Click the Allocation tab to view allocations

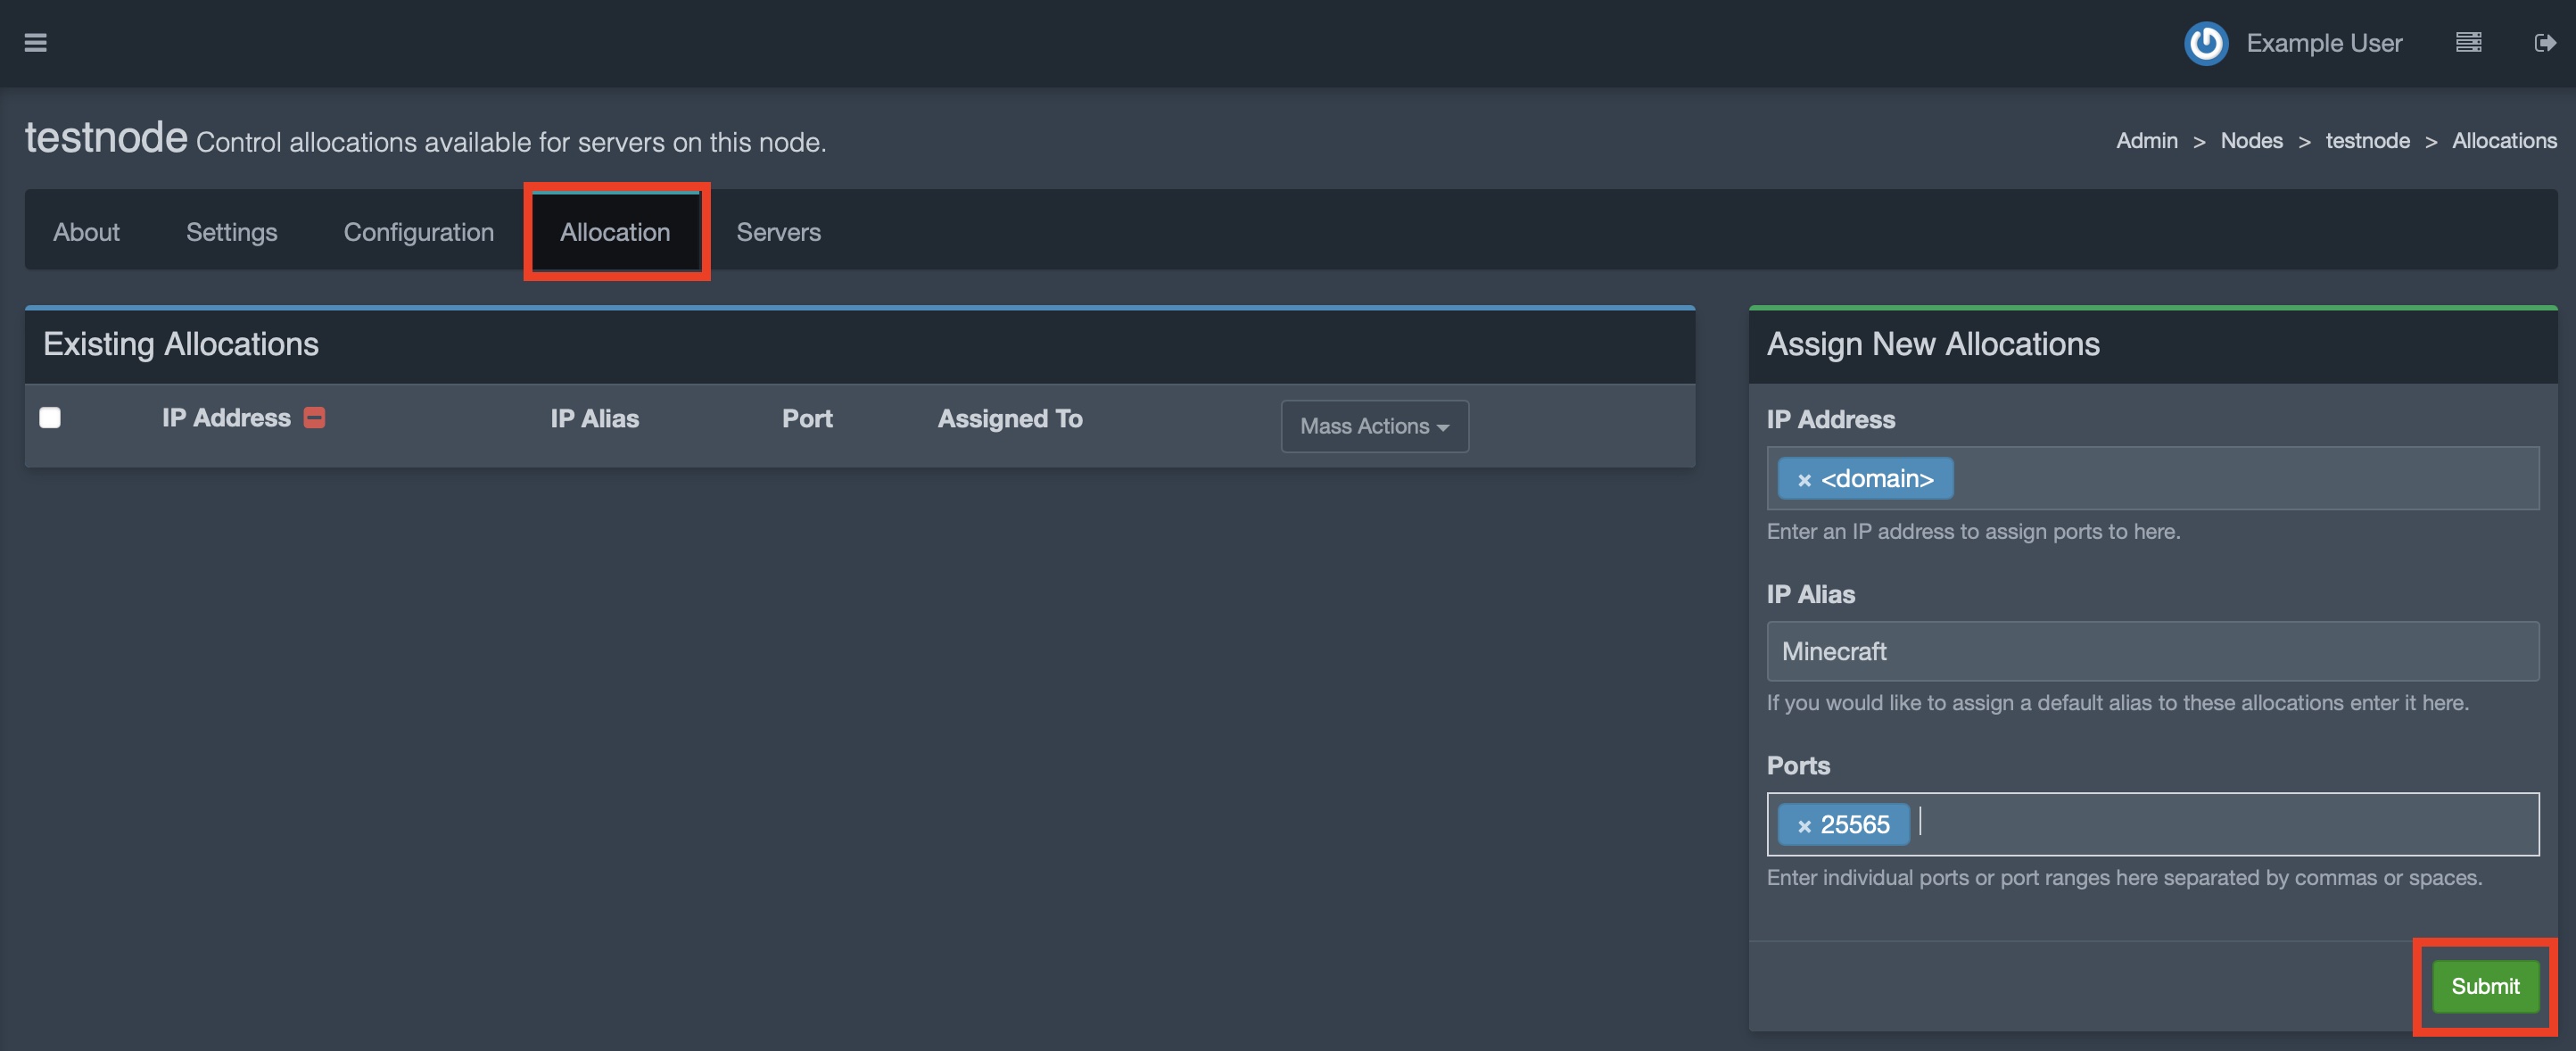coord(615,230)
